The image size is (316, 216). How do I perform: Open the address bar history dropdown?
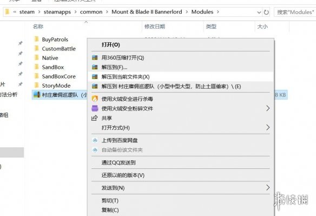[x=259, y=12]
